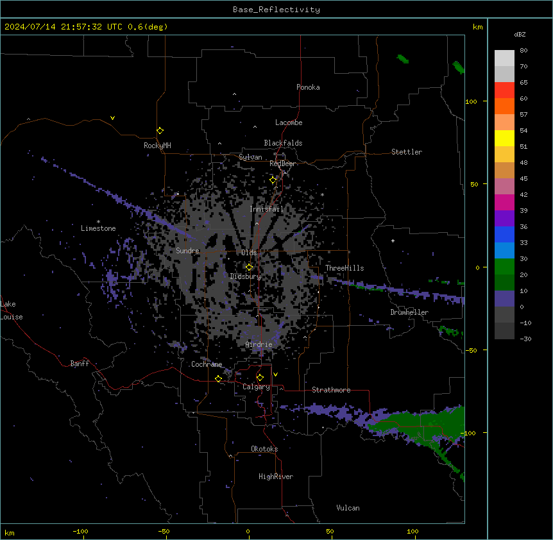Click the Calgary city label

(x=257, y=387)
